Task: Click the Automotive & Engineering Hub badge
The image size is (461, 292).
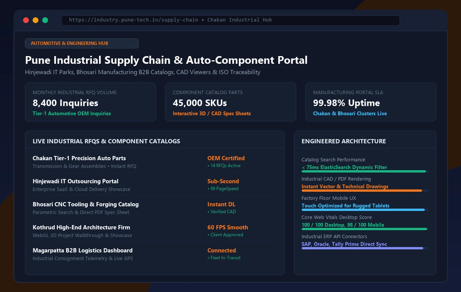Action: point(81,43)
